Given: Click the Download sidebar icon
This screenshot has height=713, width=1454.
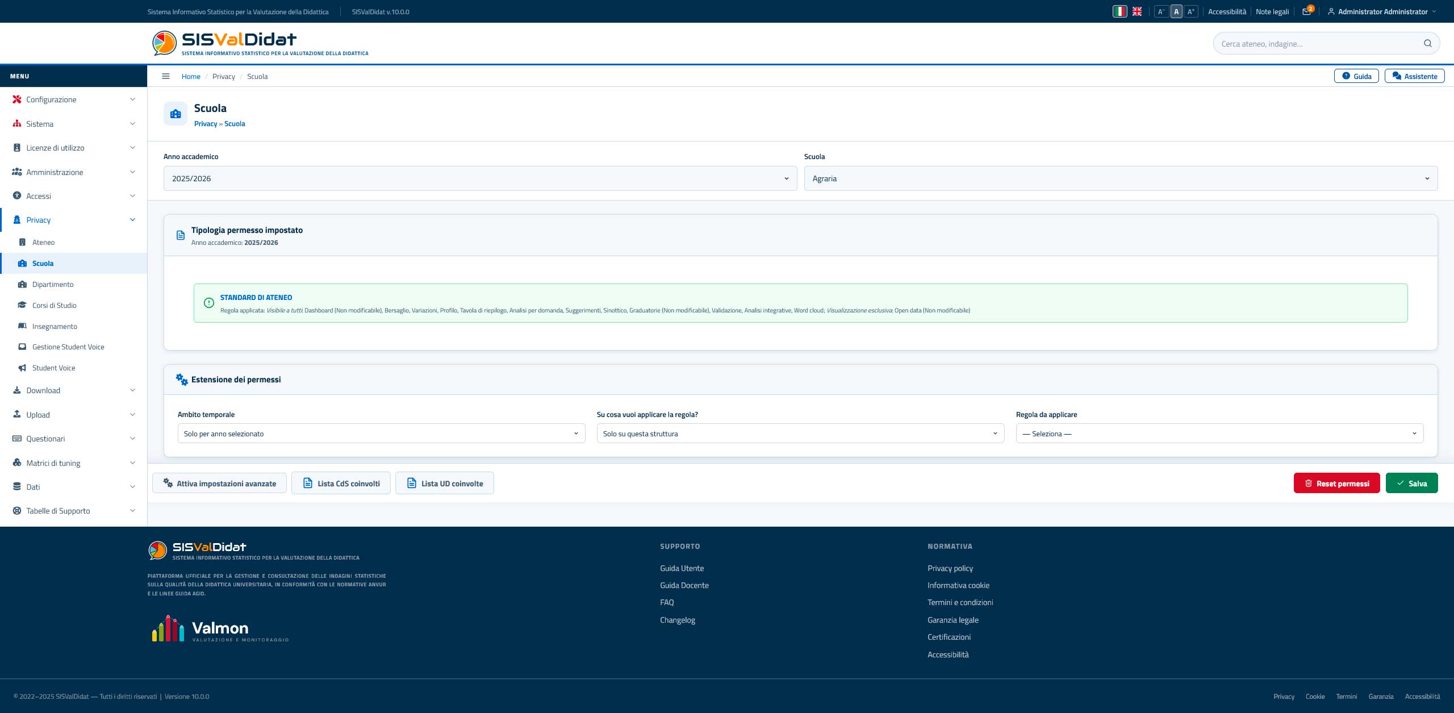Looking at the screenshot, I should (x=17, y=390).
